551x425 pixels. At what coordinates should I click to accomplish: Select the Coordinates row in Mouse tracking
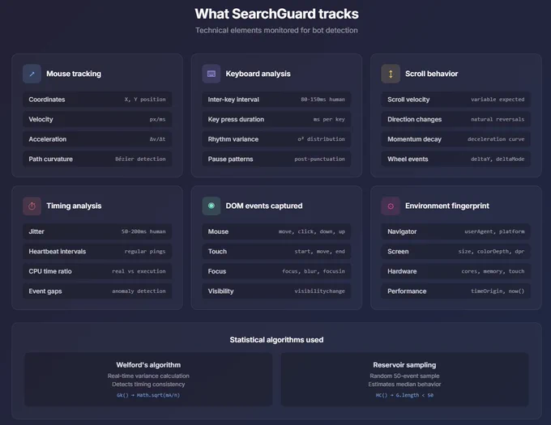tap(97, 100)
